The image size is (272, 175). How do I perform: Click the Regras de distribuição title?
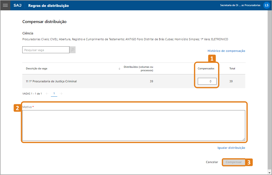pos(49,6)
